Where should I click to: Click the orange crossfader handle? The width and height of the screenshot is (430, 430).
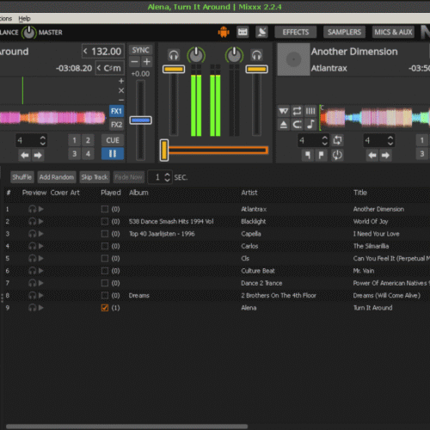click(164, 150)
